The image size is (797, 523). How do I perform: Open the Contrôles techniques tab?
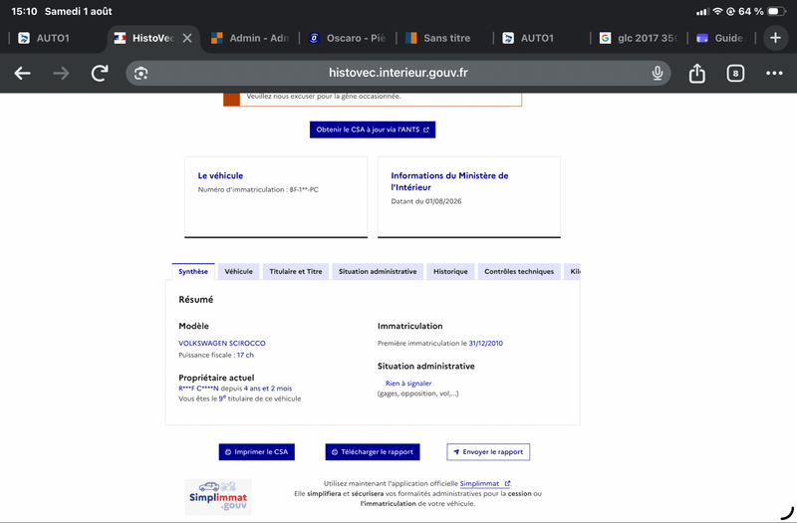point(519,271)
